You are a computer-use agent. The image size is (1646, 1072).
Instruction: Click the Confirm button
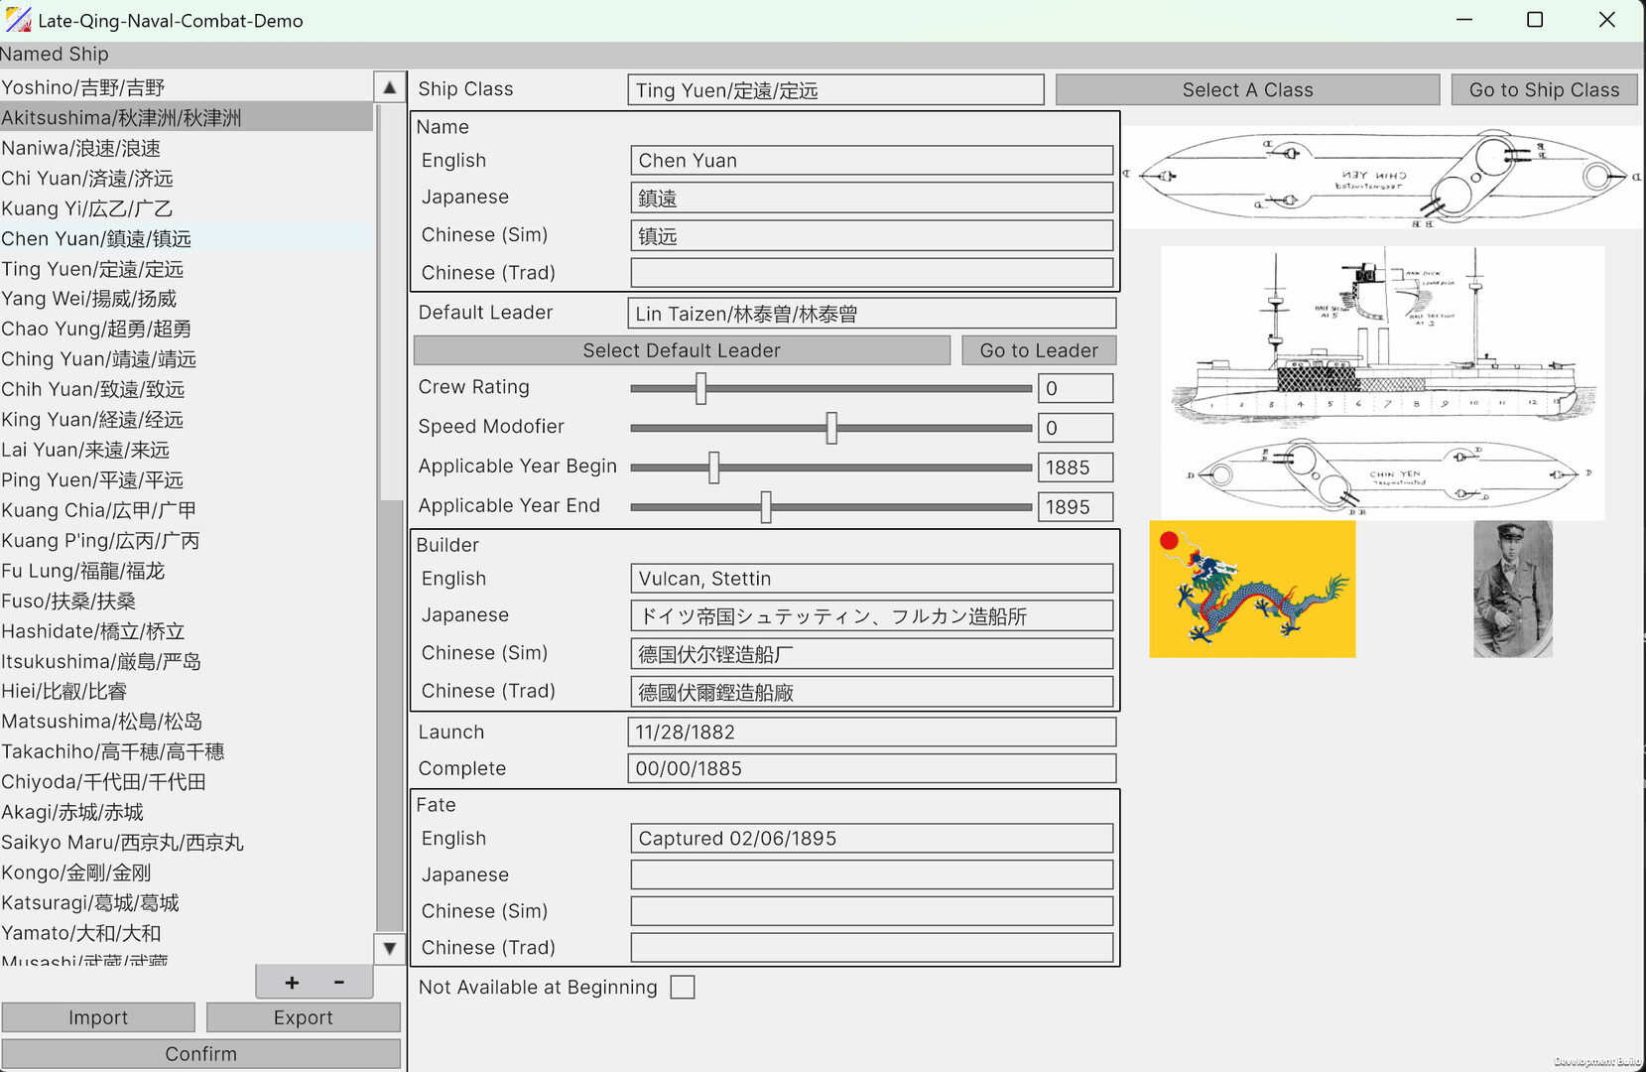pyautogui.click(x=201, y=1054)
